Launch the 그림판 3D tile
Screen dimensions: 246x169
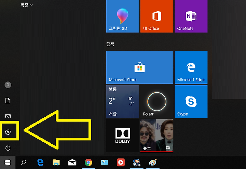pyautogui.click(x=123, y=16)
